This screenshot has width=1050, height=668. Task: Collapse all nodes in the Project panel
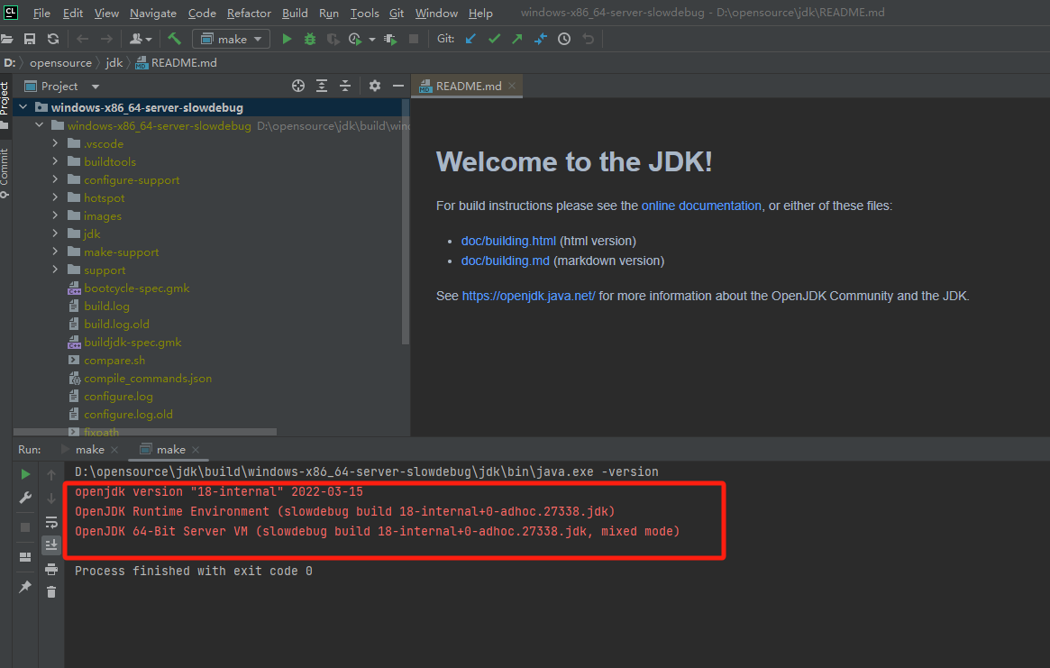click(345, 86)
